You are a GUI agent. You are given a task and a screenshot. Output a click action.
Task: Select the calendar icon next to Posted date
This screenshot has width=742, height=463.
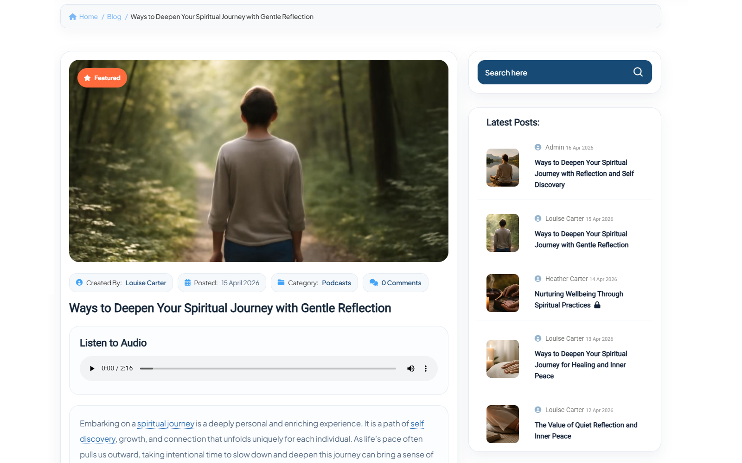187,282
